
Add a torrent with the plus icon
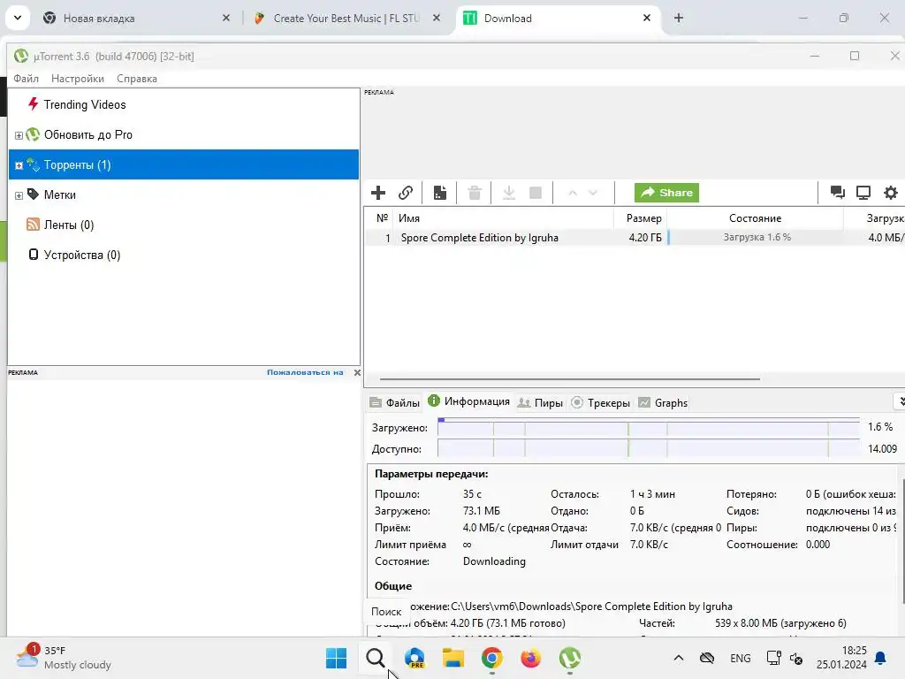pos(378,192)
